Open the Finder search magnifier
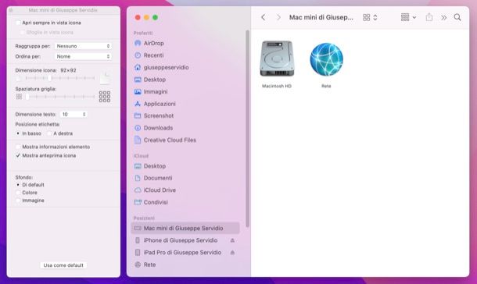 [x=457, y=17]
